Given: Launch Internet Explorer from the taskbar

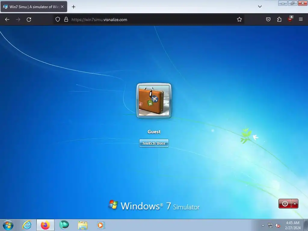Looking at the screenshot, I should click(27, 225).
